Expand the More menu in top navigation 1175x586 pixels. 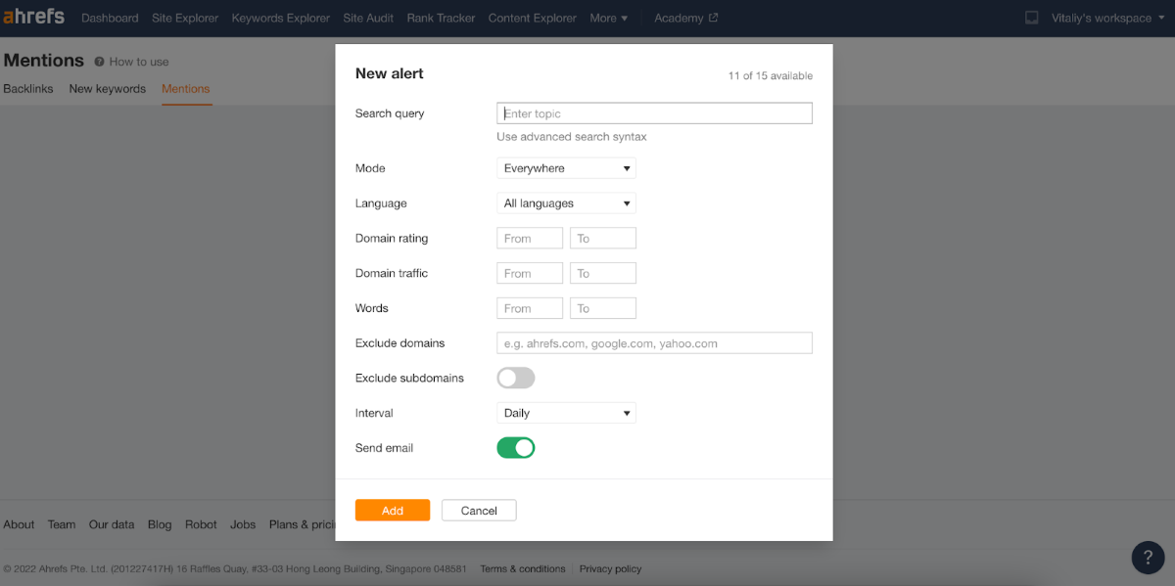609,18
